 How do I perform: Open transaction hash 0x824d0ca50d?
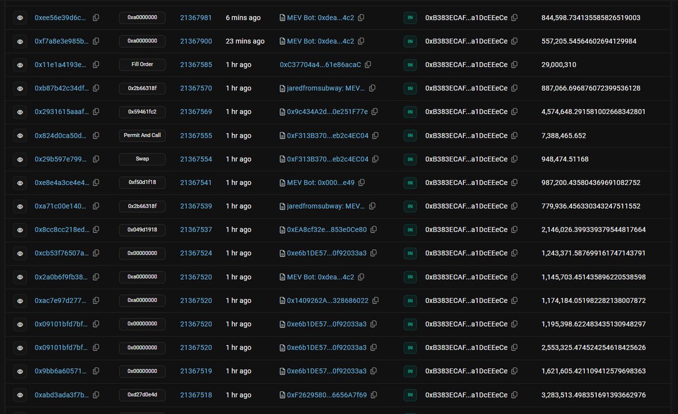coord(60,136)
